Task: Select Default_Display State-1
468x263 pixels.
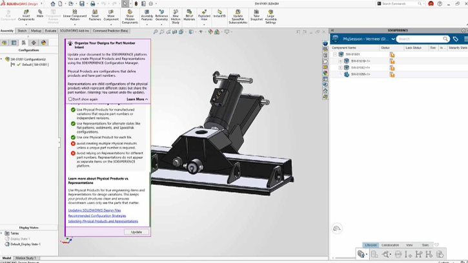Action: (25, 244)
